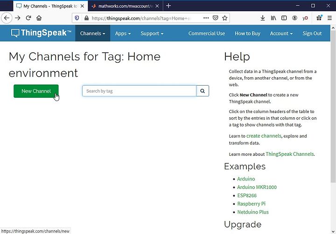Image resolution: width=336 pixels, height=234 pixels.
Task: Click the green New Channel button
Action: [36, 91]
